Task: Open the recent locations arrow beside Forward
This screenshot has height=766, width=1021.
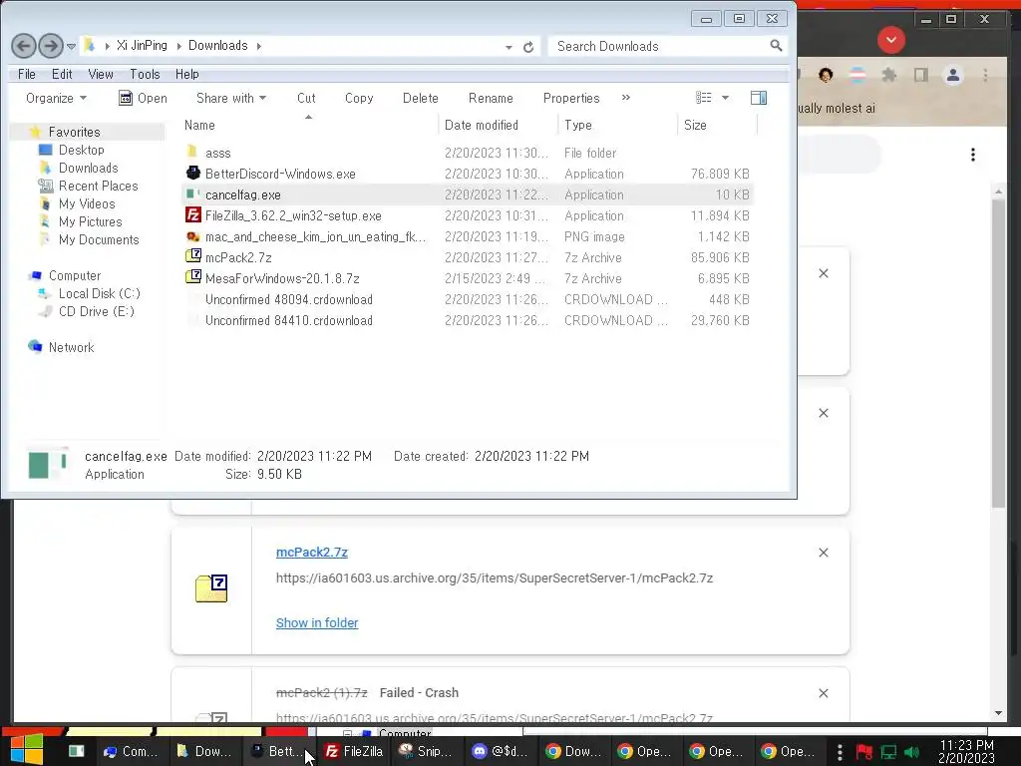Action: click(71, 46)
